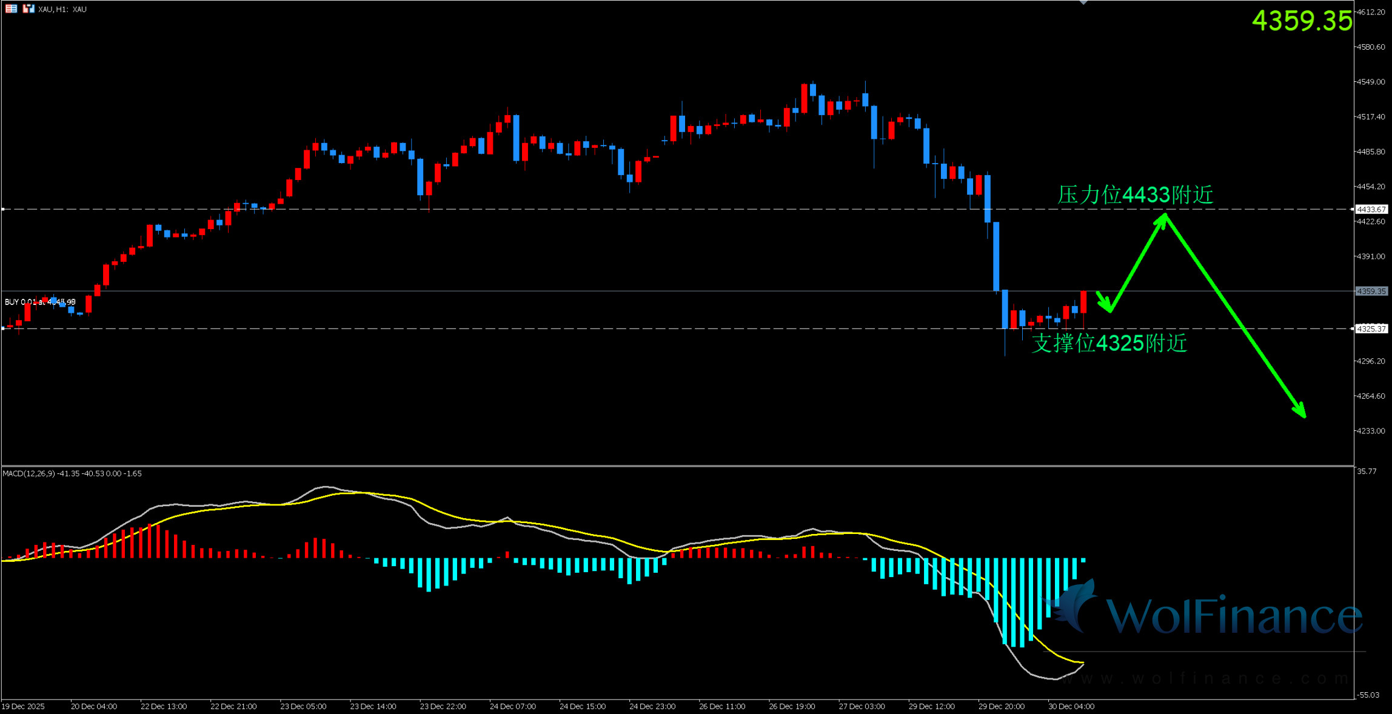The image size is (1392, 714).
Task: Select the downward green arrow tip near 4233
Action: pos(1303,416)
